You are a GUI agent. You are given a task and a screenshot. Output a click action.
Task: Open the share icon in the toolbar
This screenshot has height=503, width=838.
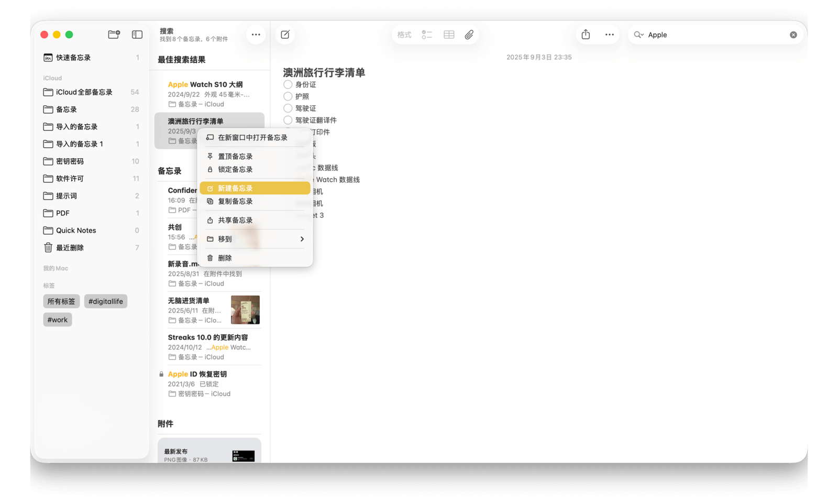pyautogui.click(x=586, y=35)
